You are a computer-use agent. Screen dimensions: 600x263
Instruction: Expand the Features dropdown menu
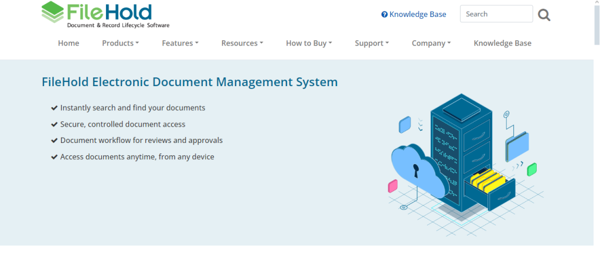click(180, 43)
